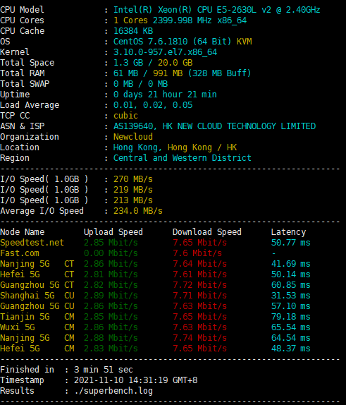Click the upload speed 2.81 Mbit/s
The height and width of the screenshot is (405, 346).
tap(111, 274)
